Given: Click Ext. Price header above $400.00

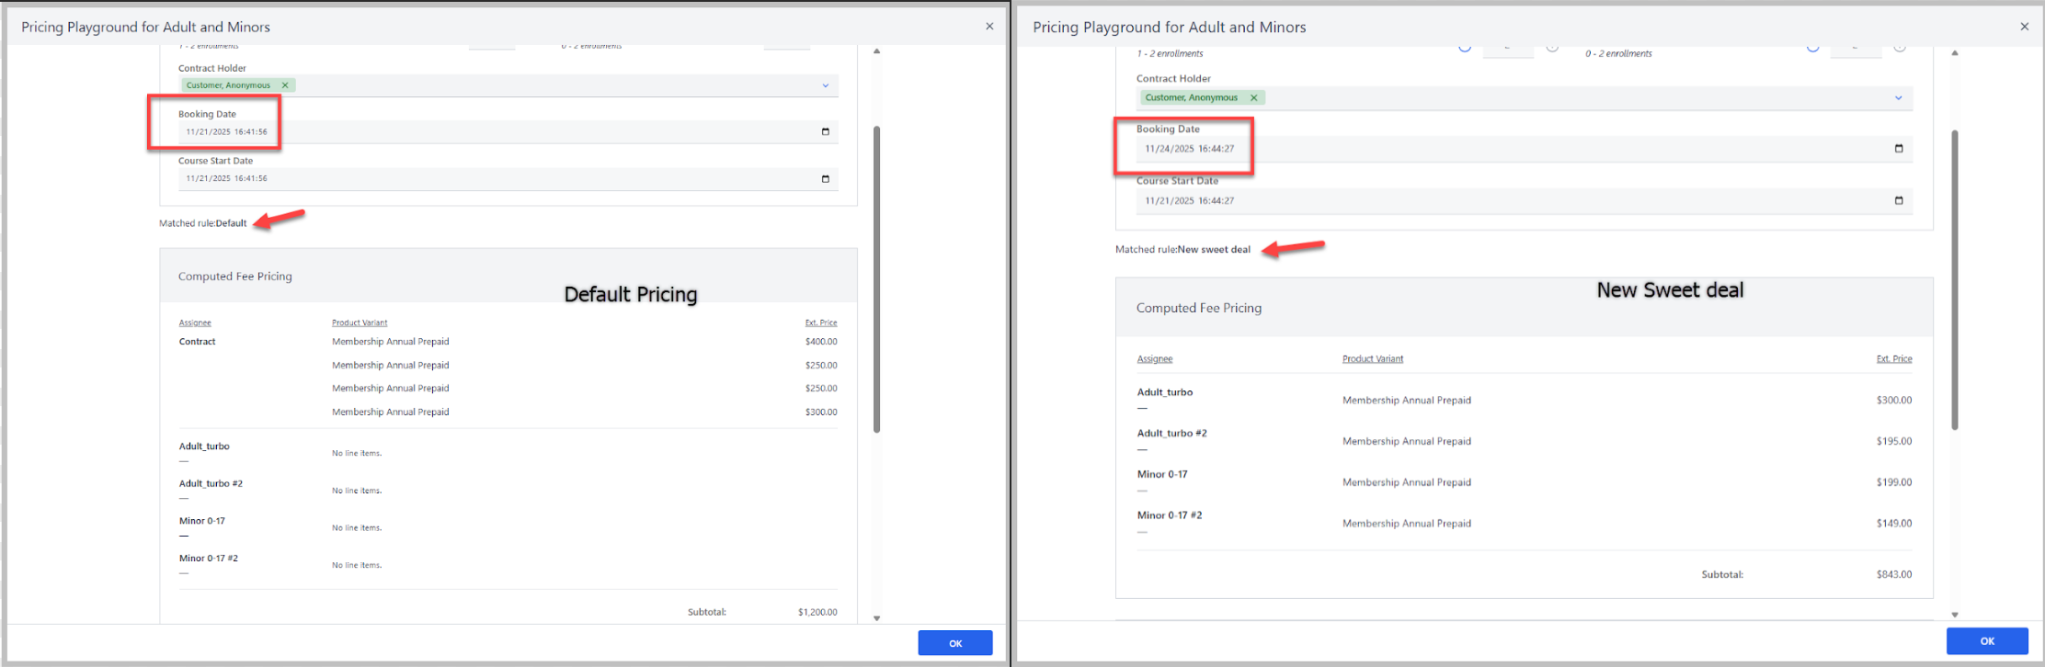Looking at the screenshot, I should [820, 322].
